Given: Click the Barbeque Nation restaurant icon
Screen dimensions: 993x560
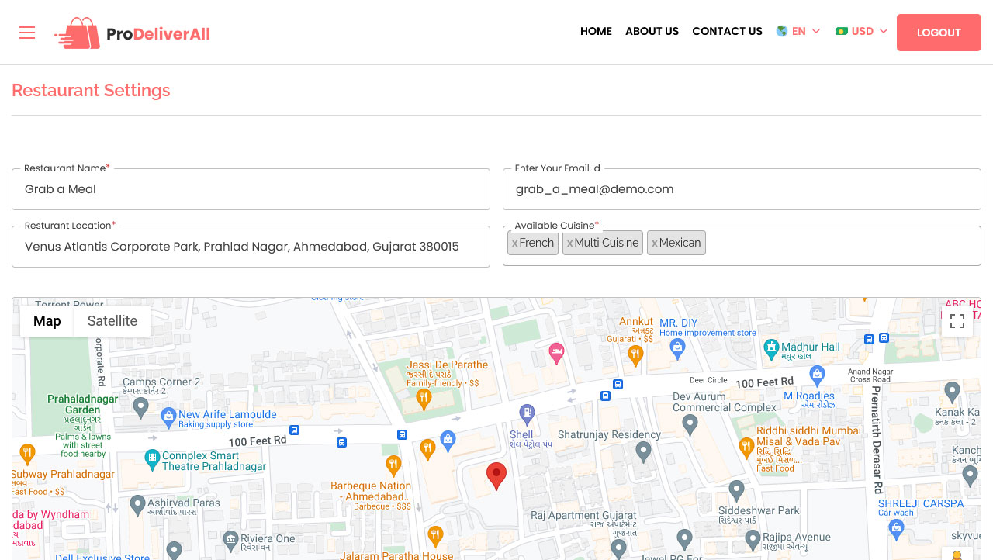Looking at the screenshot, I should 394,465.
